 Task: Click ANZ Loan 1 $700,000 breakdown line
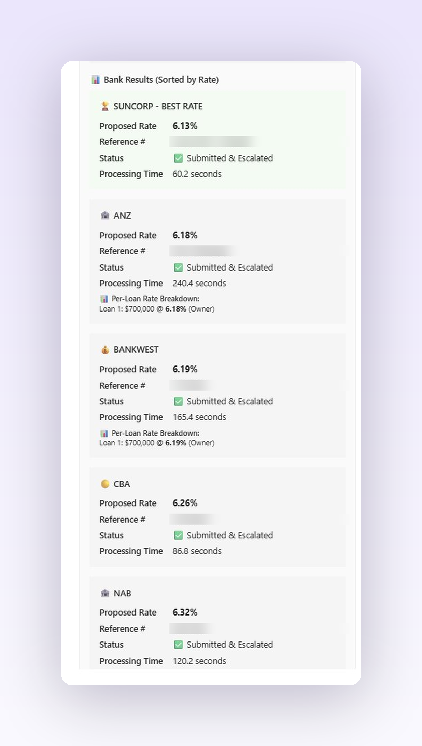pos(157,309)
